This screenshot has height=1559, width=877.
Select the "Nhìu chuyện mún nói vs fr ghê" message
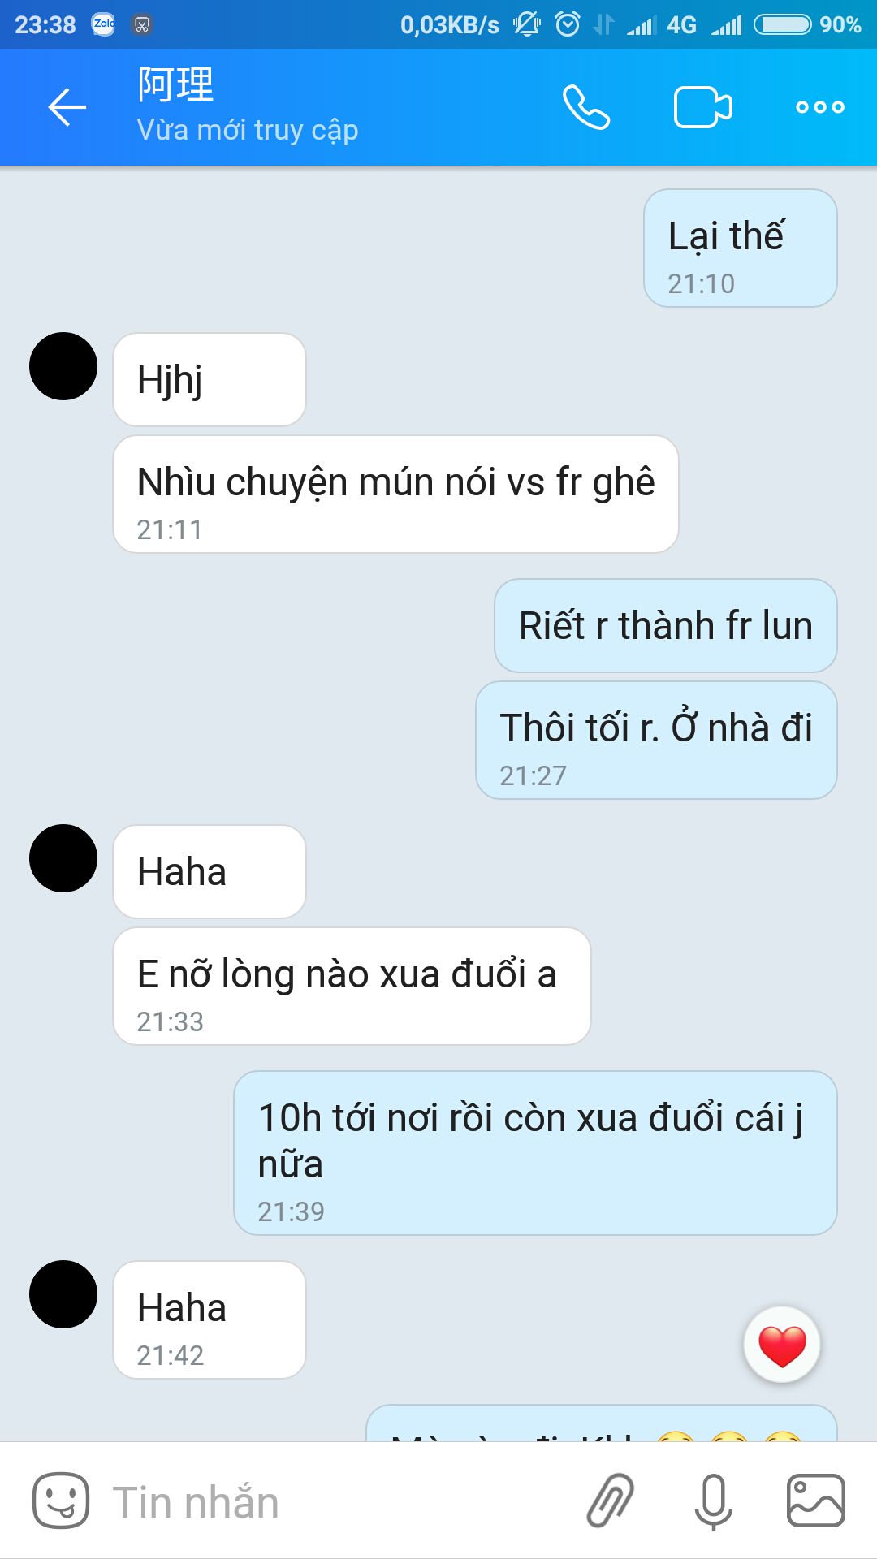click(395, 494)
